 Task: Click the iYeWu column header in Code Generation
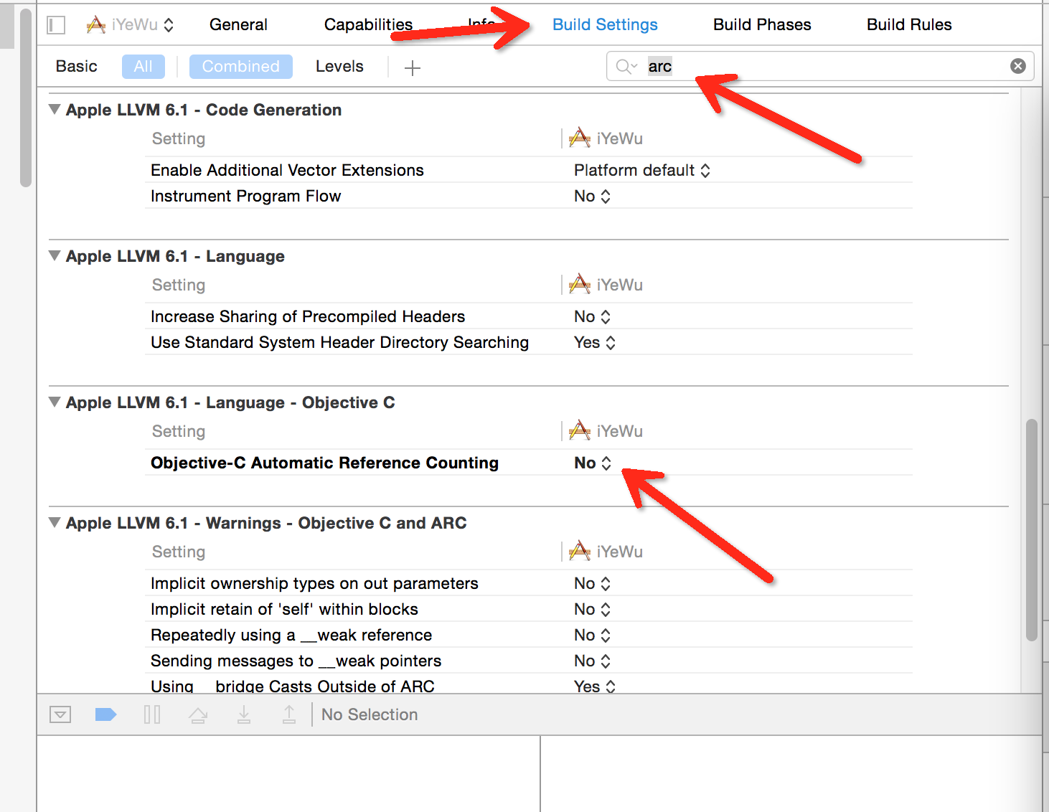coord(606,138)
